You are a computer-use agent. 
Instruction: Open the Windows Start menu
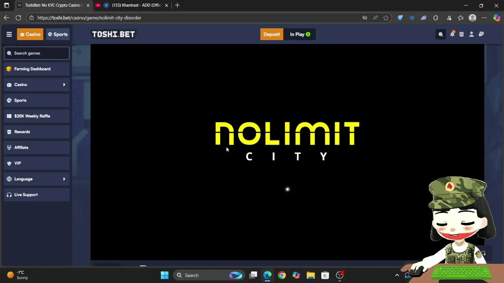[x=165, y=275]
